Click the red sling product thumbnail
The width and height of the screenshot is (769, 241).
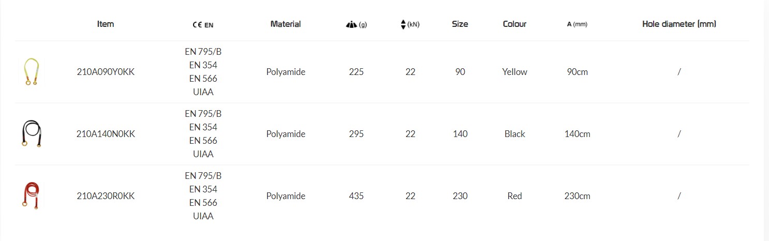pos(31,196)
